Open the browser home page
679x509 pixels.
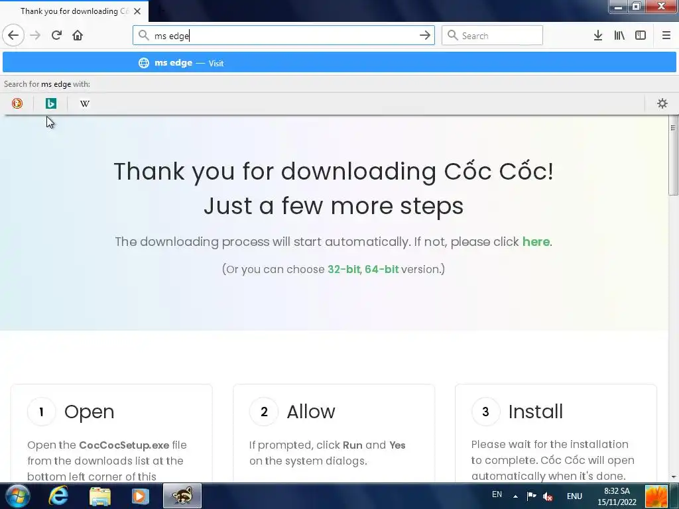pyautogui.click(x=78, y=35)
